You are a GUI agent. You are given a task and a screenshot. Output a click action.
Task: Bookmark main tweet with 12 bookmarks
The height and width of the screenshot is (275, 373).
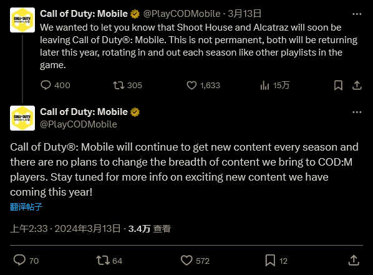[276, 261]
